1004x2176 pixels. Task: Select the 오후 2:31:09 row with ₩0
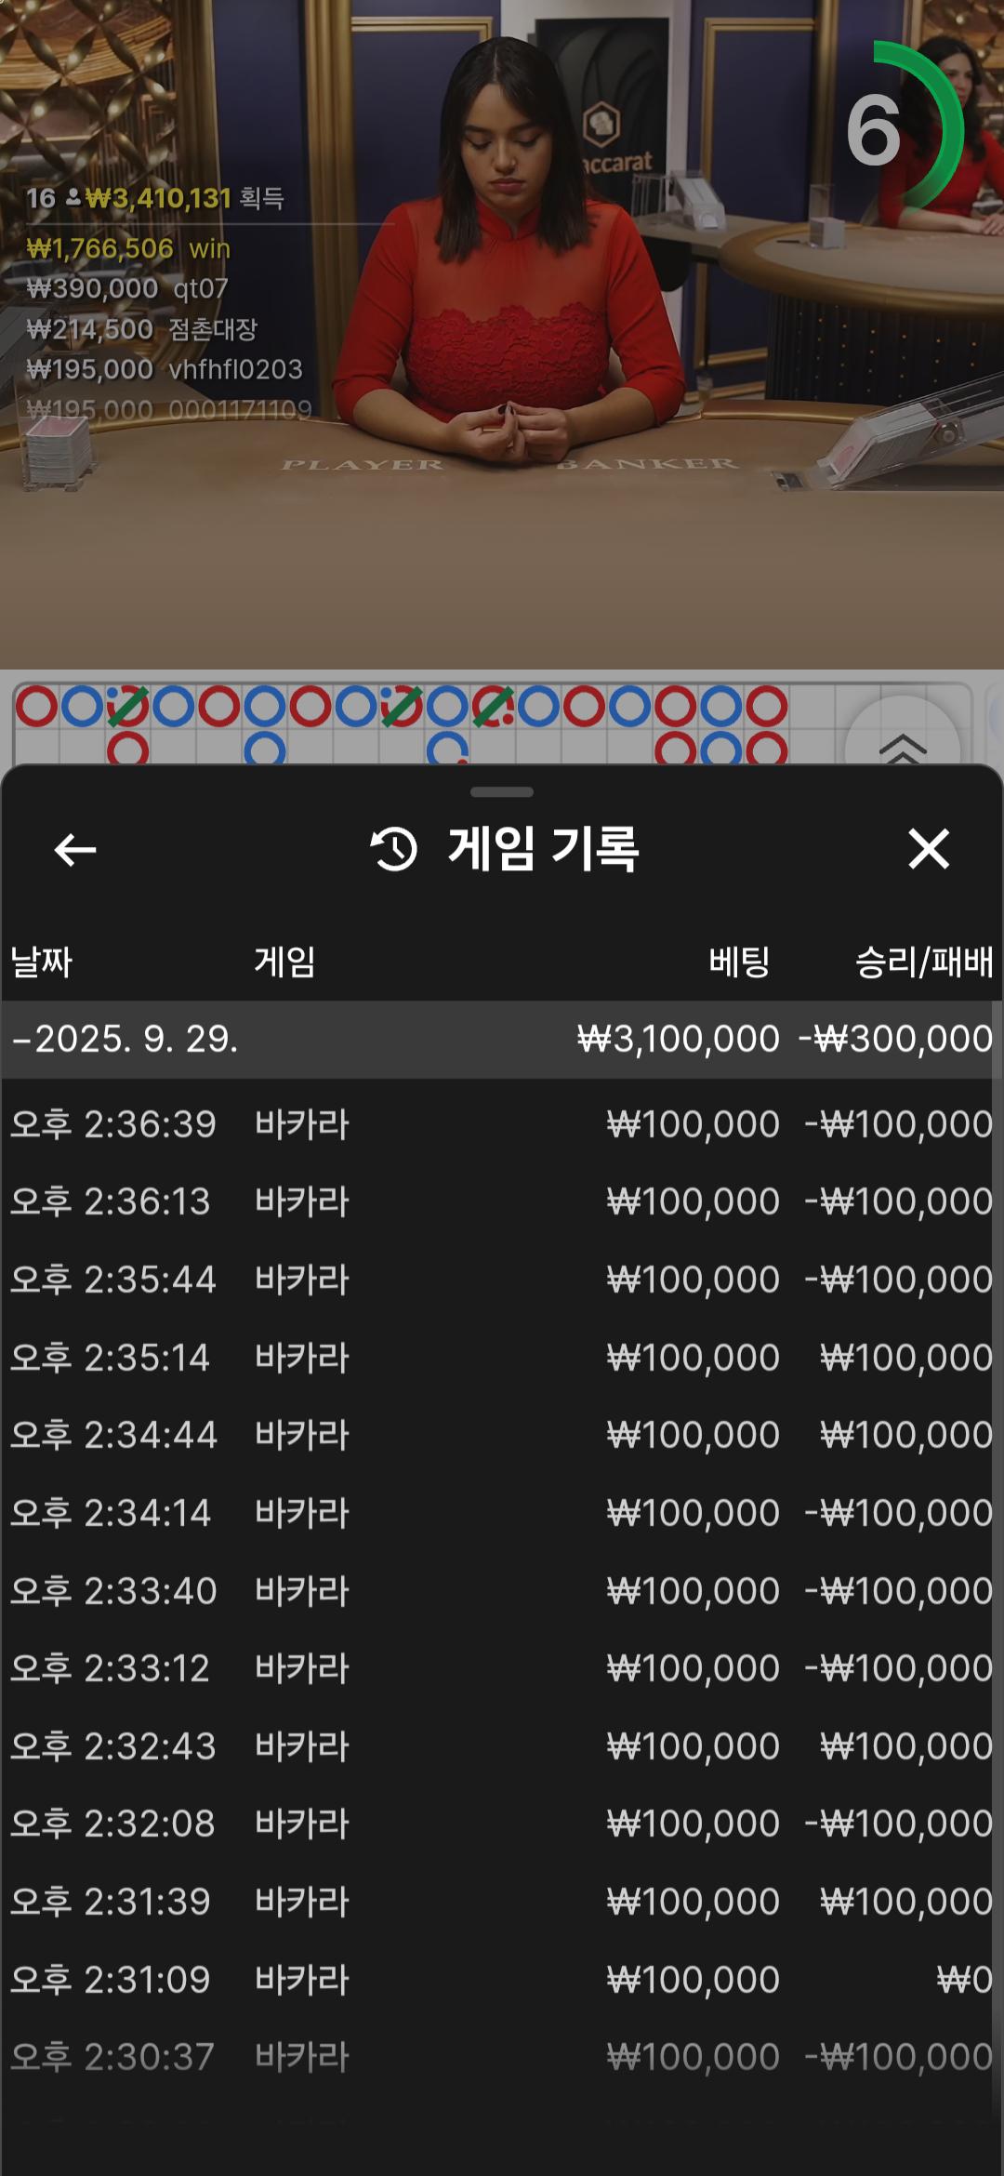[x=502, y=1979]
